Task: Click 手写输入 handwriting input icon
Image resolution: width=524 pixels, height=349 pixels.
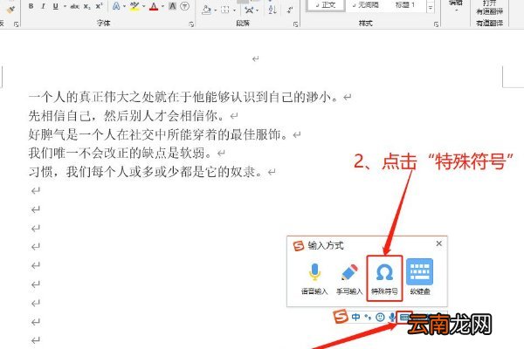Action: [349, 278]
